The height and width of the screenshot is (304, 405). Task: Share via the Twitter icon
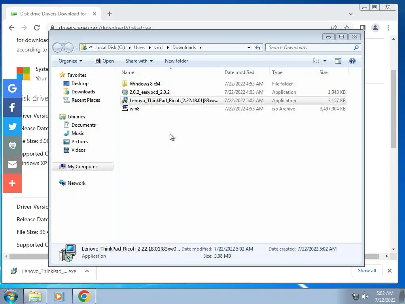(x=12, y=126)
